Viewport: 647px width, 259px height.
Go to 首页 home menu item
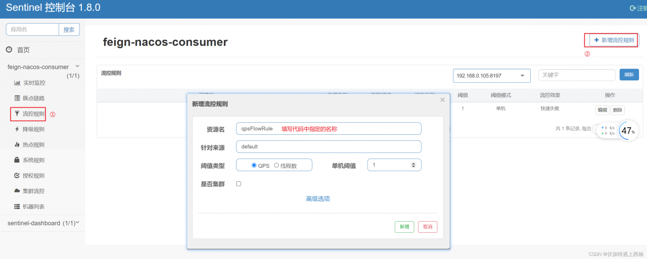[x=23, y=50]
